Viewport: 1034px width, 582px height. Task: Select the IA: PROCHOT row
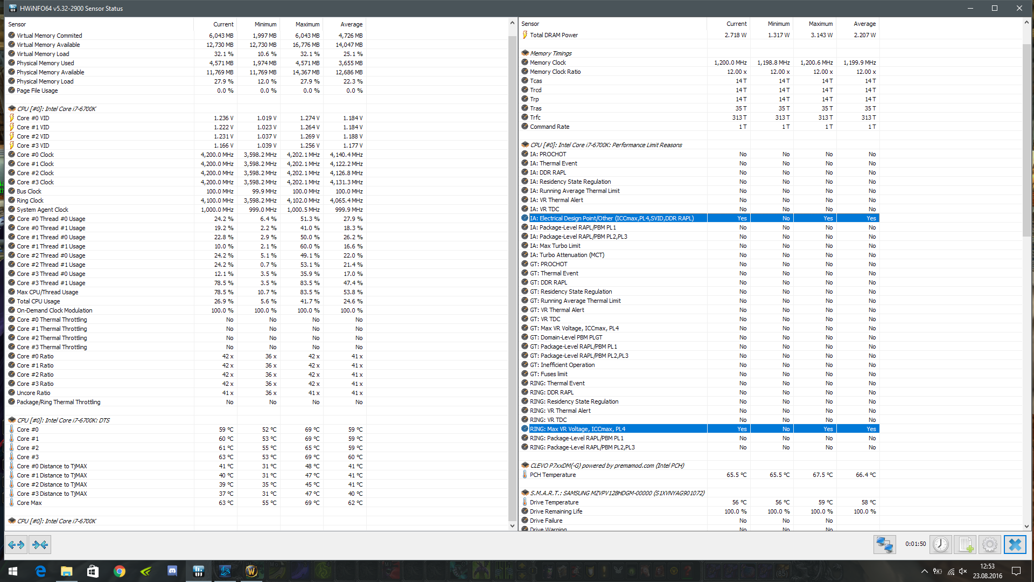pyautogui.click(x=700, y=154)
